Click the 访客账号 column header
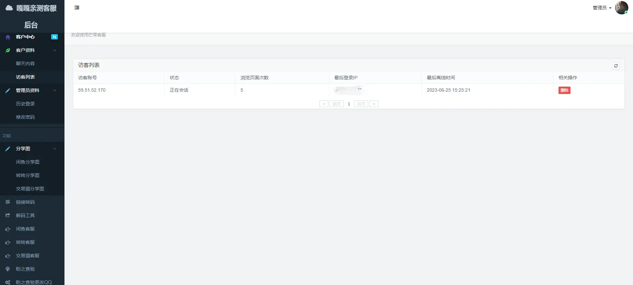Screen dimensions: 633x285 pyautogui.click(x=88, y=78)
